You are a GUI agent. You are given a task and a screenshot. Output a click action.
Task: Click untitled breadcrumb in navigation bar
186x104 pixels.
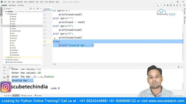4,5
